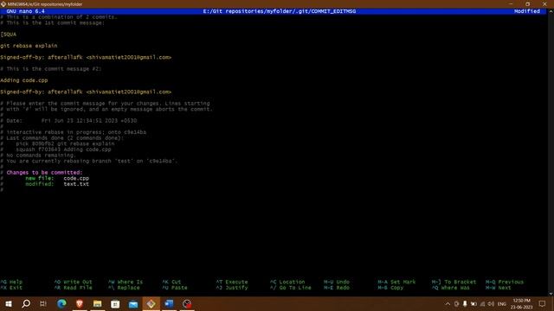Switch the ENG input language indicator
Image resolution: width=554 pixels, height=311 pixels.
tap(502, 304)
